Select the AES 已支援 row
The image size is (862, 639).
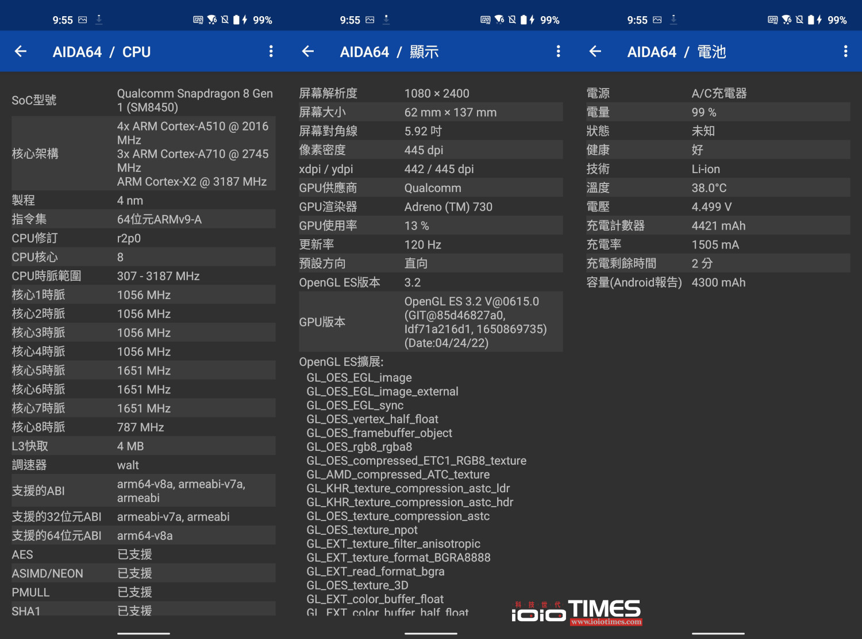pyautogui.click(x=144, y=554)
